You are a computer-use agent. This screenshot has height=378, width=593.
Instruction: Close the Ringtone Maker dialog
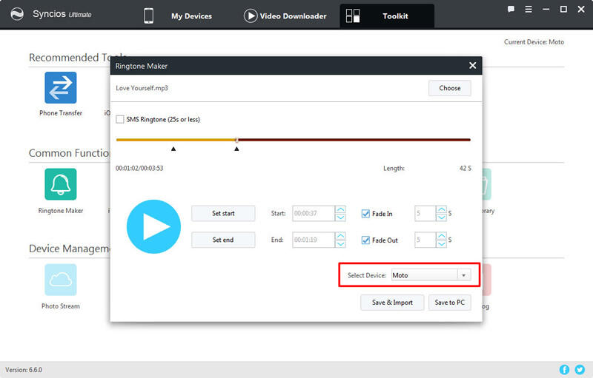click(x=472, y=66)
